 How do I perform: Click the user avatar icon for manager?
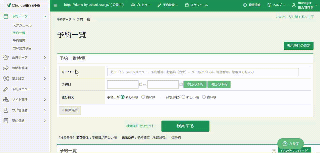[294, 5]
